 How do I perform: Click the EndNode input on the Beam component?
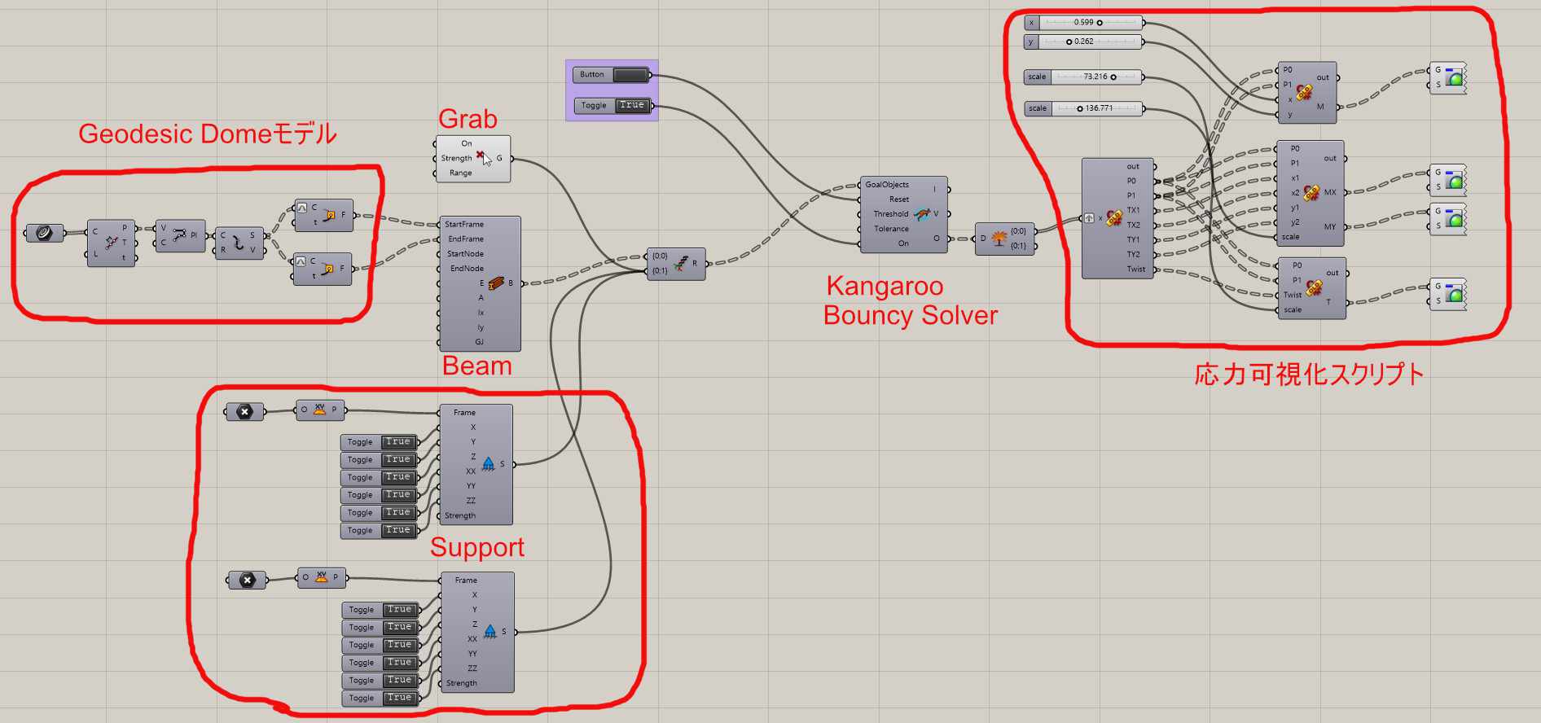[x=467, y=269]
